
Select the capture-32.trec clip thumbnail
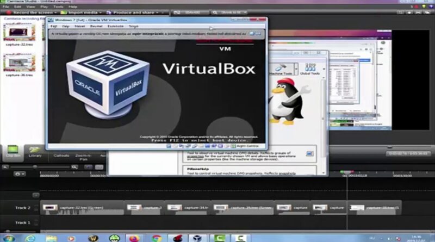pyautogui.click(x=19, y=32)
